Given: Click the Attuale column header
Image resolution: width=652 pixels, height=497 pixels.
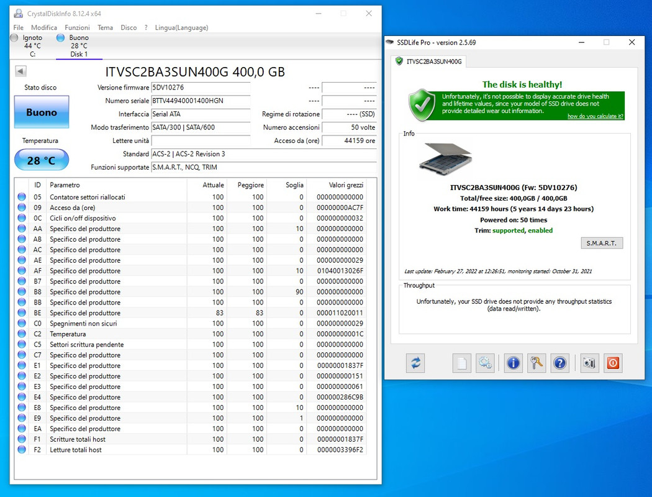Looking at the screenshot, I should pos(207,185).
